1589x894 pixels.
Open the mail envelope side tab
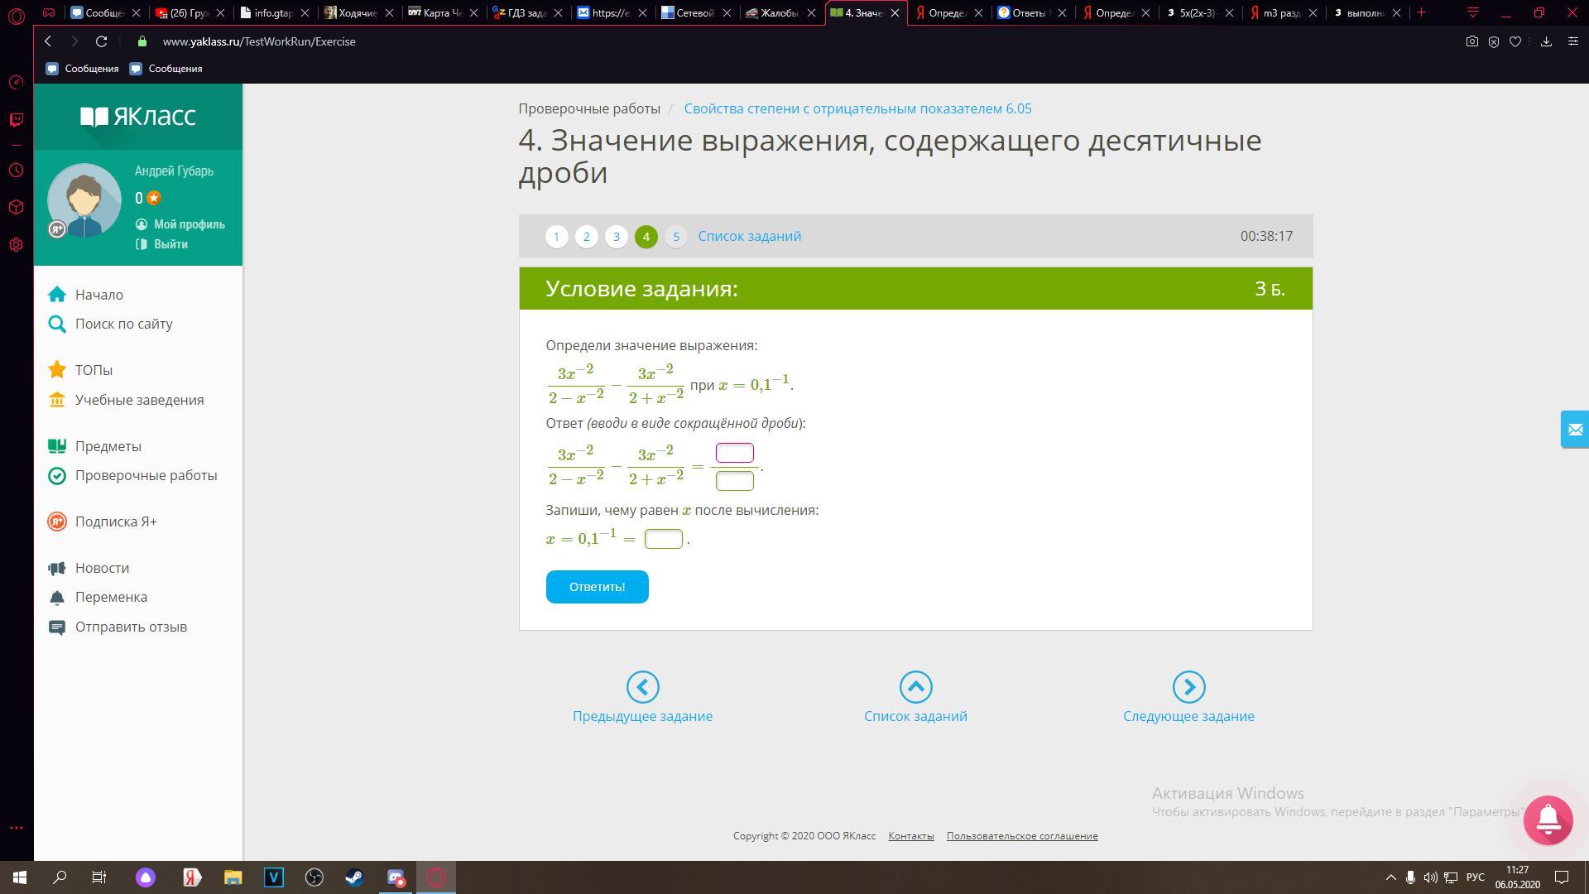(1574, 430)
